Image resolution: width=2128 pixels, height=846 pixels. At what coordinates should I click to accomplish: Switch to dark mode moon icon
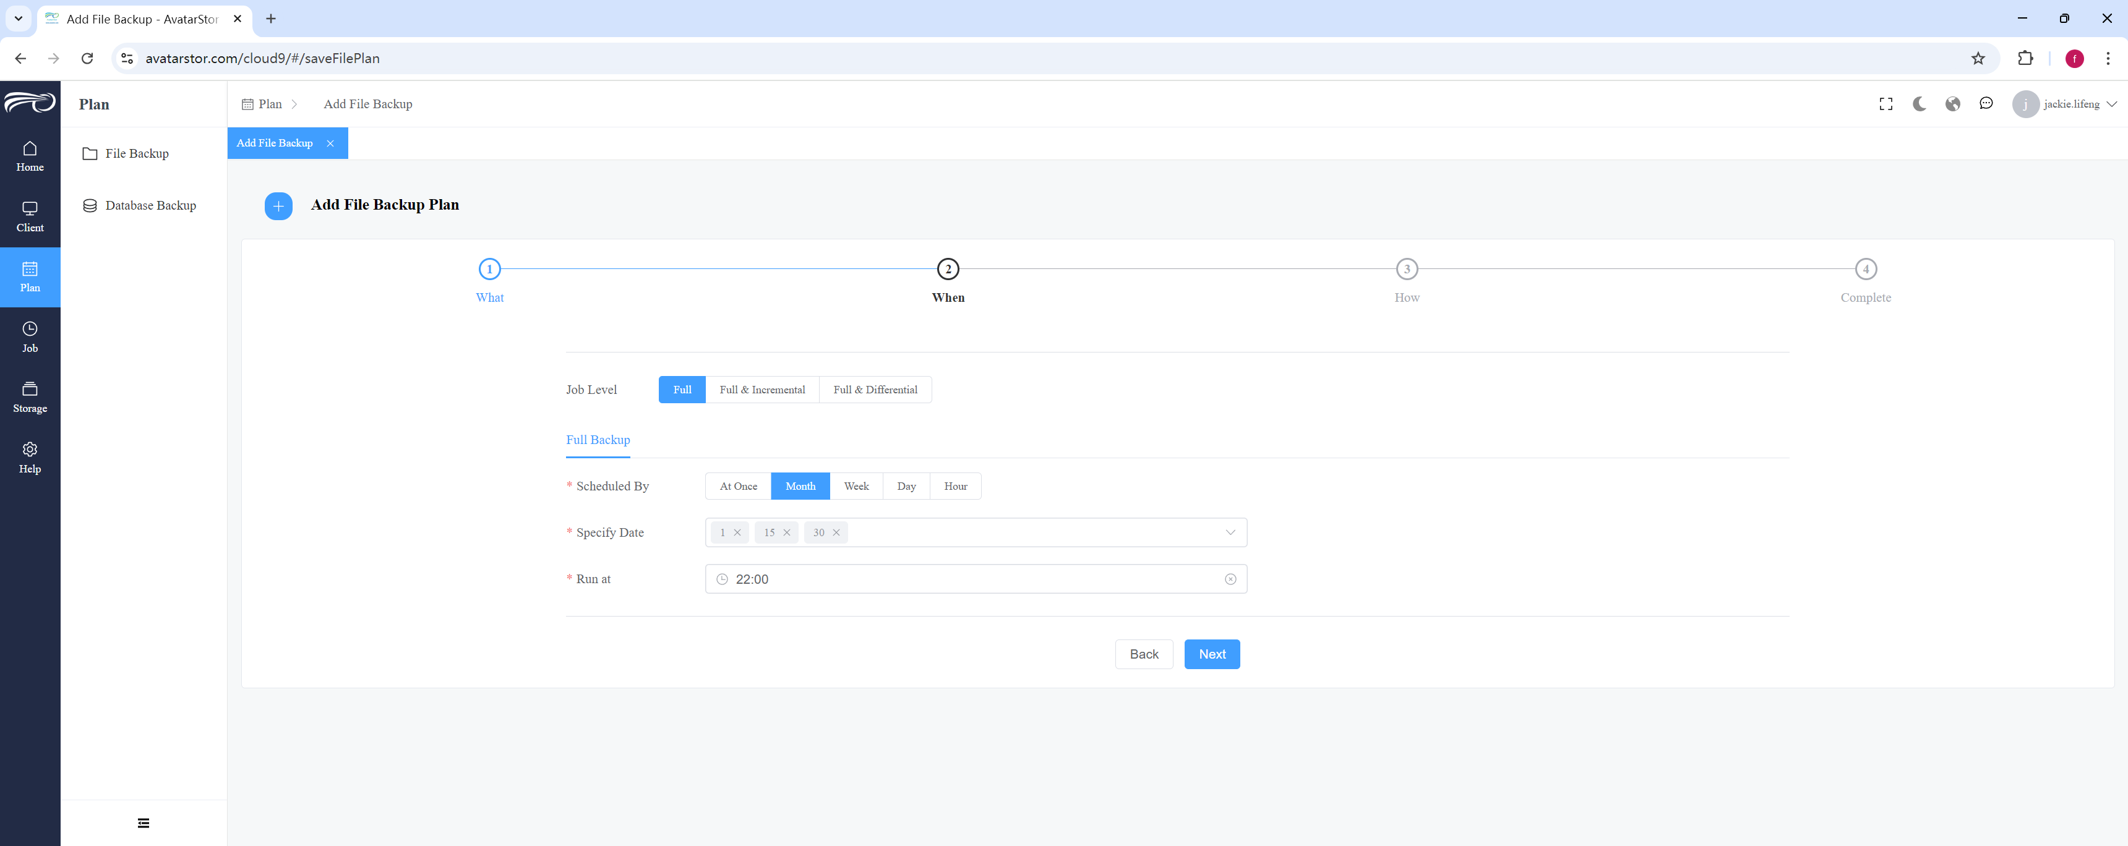[1919, 104]
